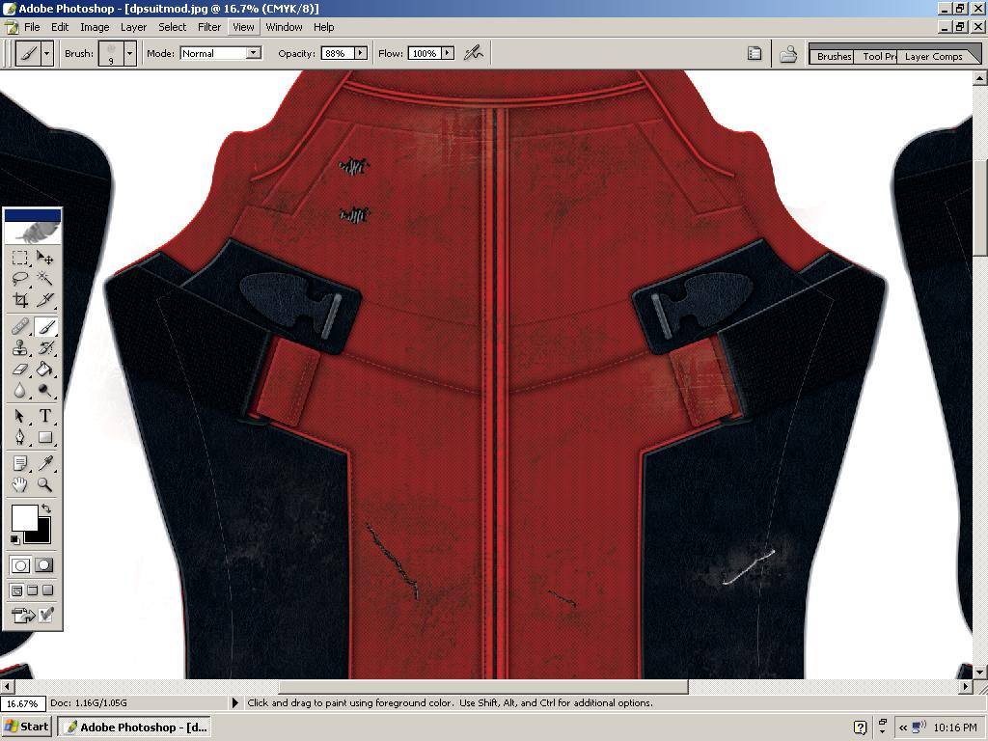
Task: Open status bar info options arrow
Action: (235, 702)
